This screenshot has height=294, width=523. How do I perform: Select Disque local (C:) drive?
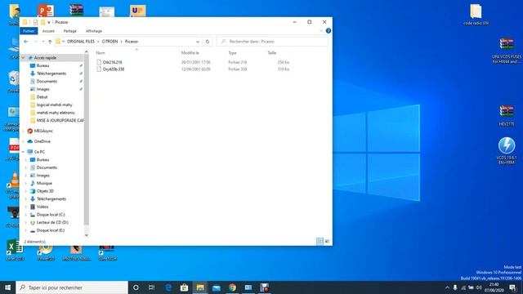coord(51,215)
